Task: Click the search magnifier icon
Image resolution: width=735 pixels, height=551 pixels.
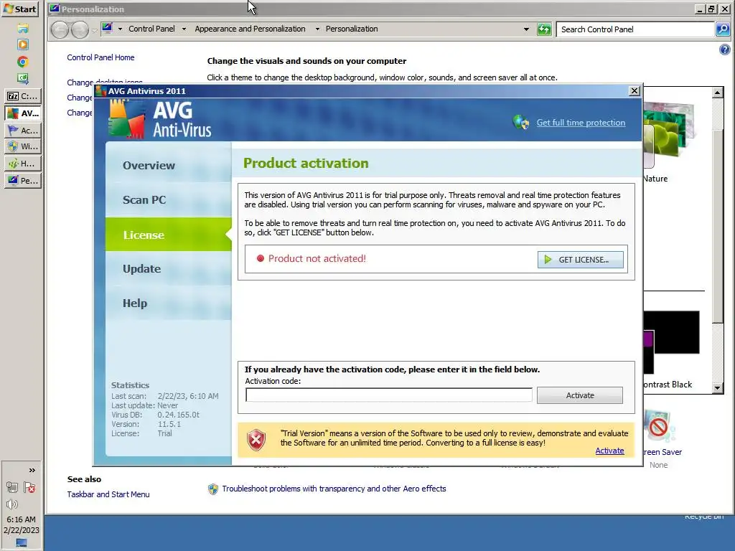Action: point(723,29)
